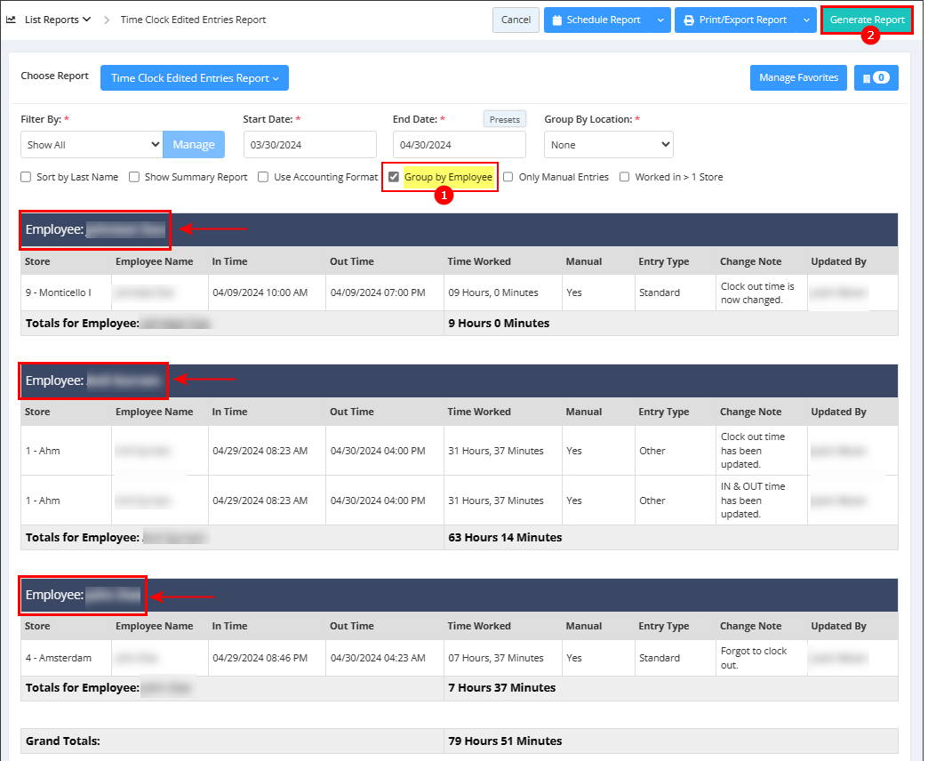Screen dimensions: 928x761
Task: Enable the Only Manual Entries checkbox
Action: pos(508,177)
